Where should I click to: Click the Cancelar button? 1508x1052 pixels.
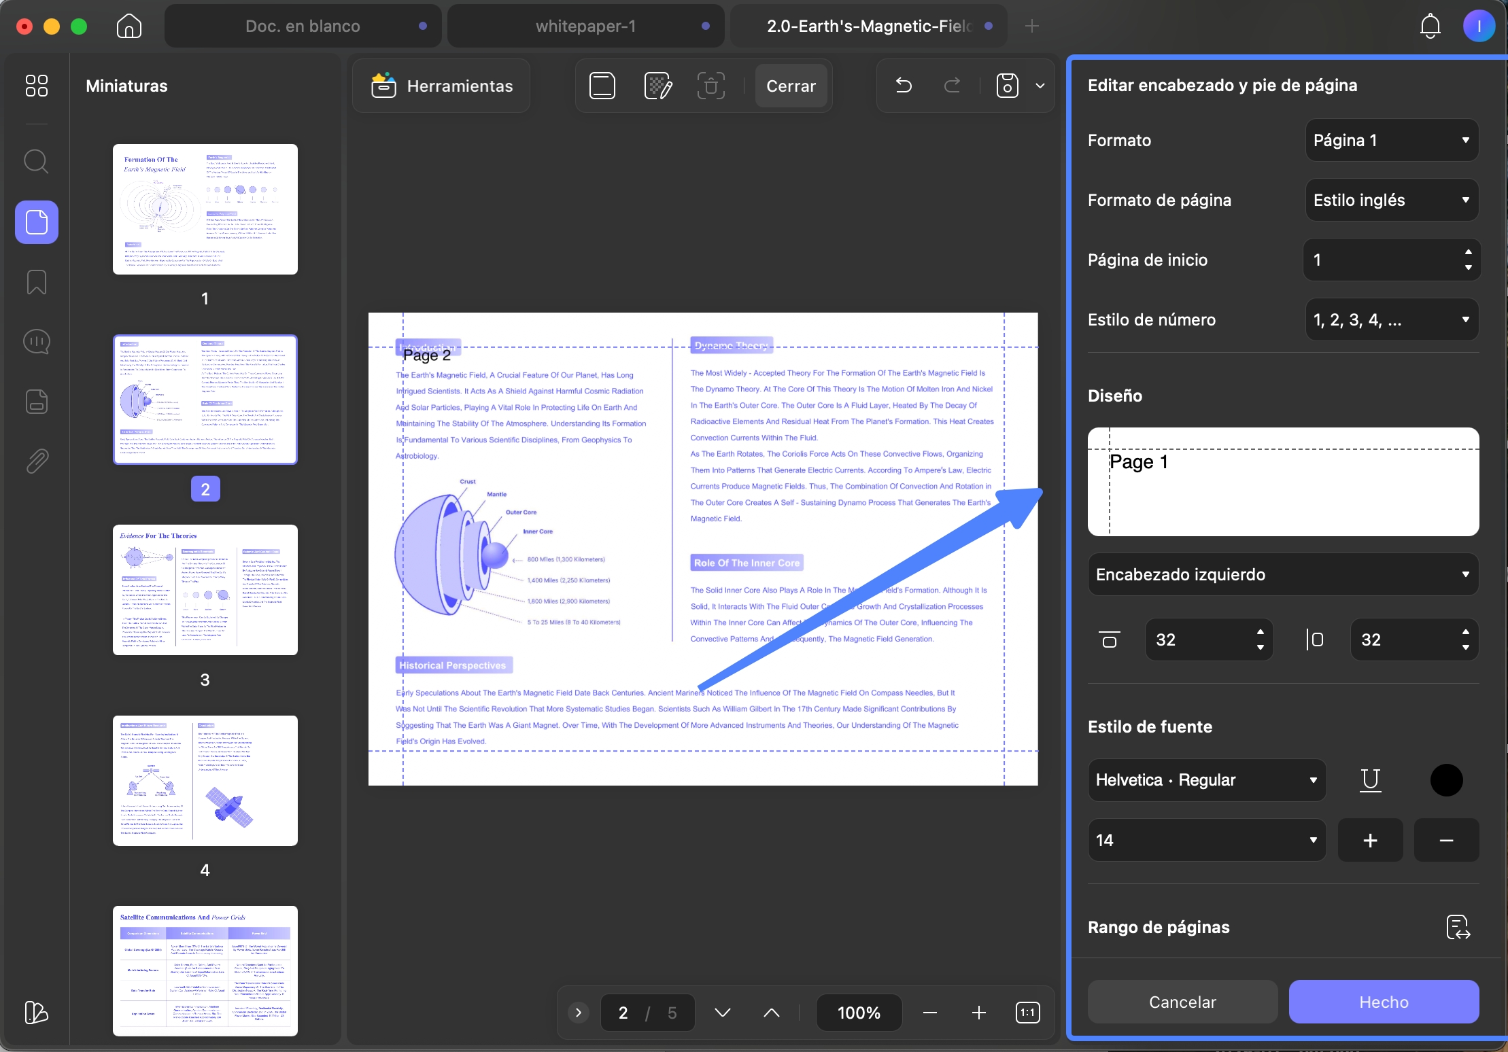(x=1182, y=1002)
